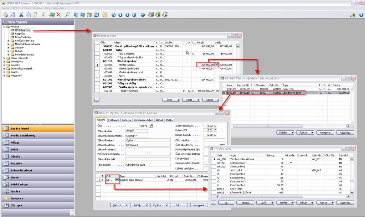Go to next record icon
Viewport: 365px width, 217px height.
click(x=127, y=15)
